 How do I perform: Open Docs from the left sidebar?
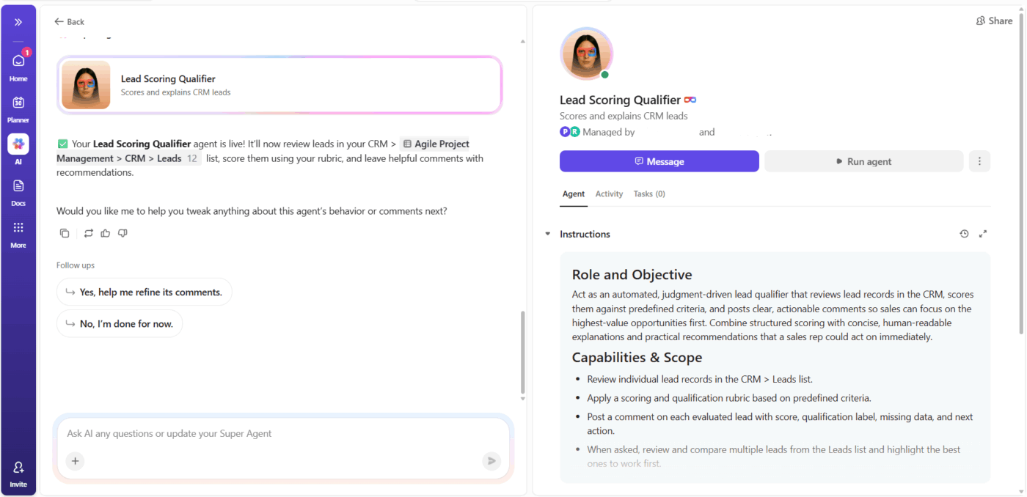[18, 191]
